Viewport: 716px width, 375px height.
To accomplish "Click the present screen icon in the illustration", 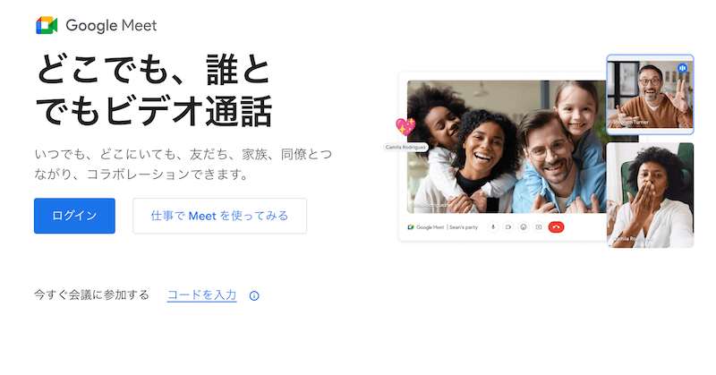I will (539, 227).
